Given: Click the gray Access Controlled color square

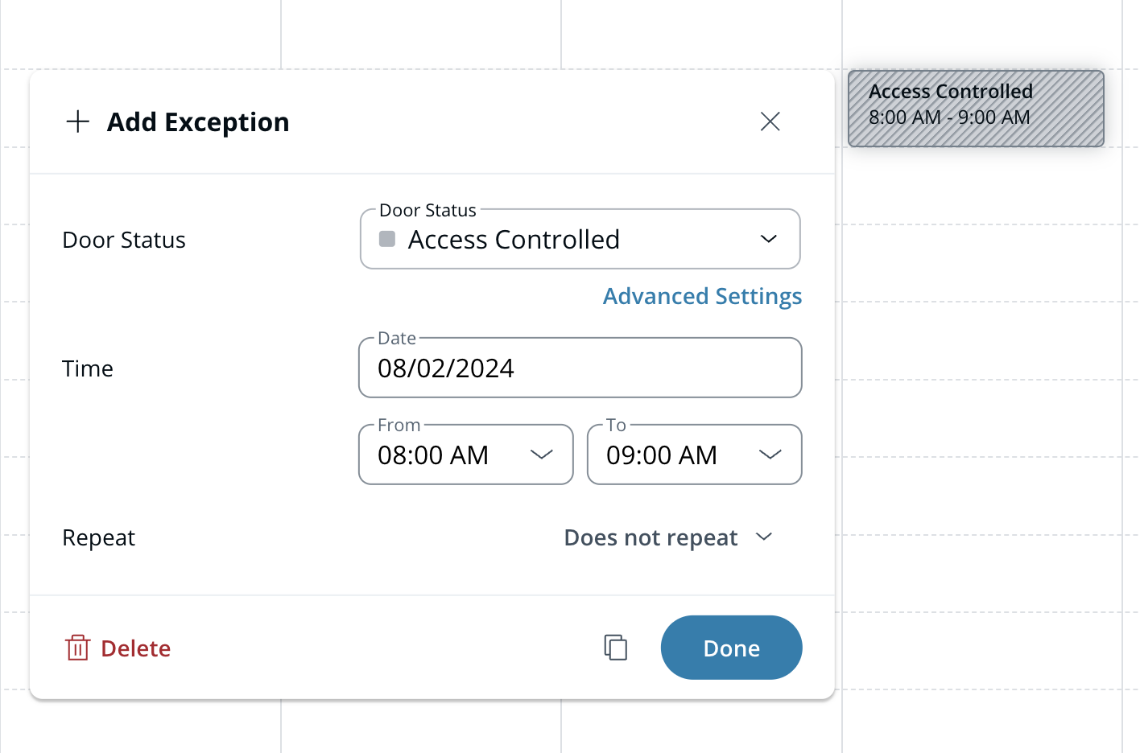Looking at the screenshot, I should point(387,239).
